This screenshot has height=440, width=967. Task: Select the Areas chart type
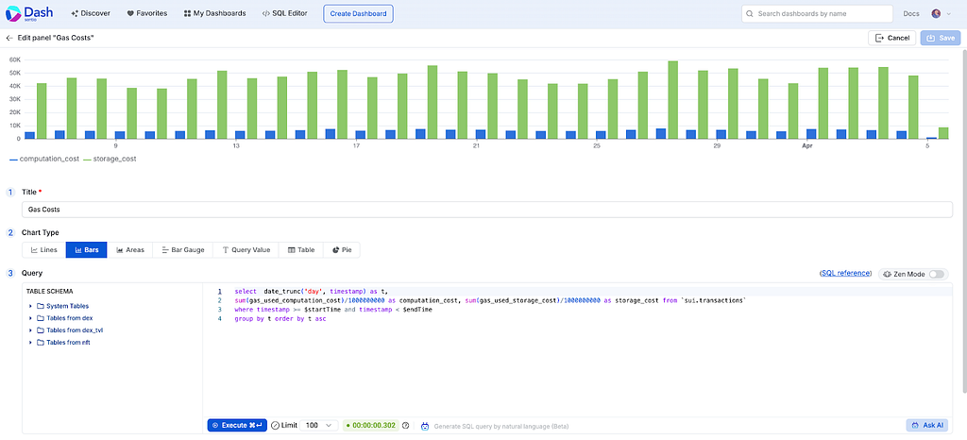130,249
